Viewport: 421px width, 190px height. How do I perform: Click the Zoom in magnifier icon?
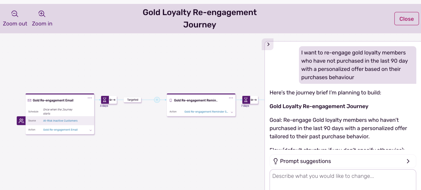click(42, 14)
